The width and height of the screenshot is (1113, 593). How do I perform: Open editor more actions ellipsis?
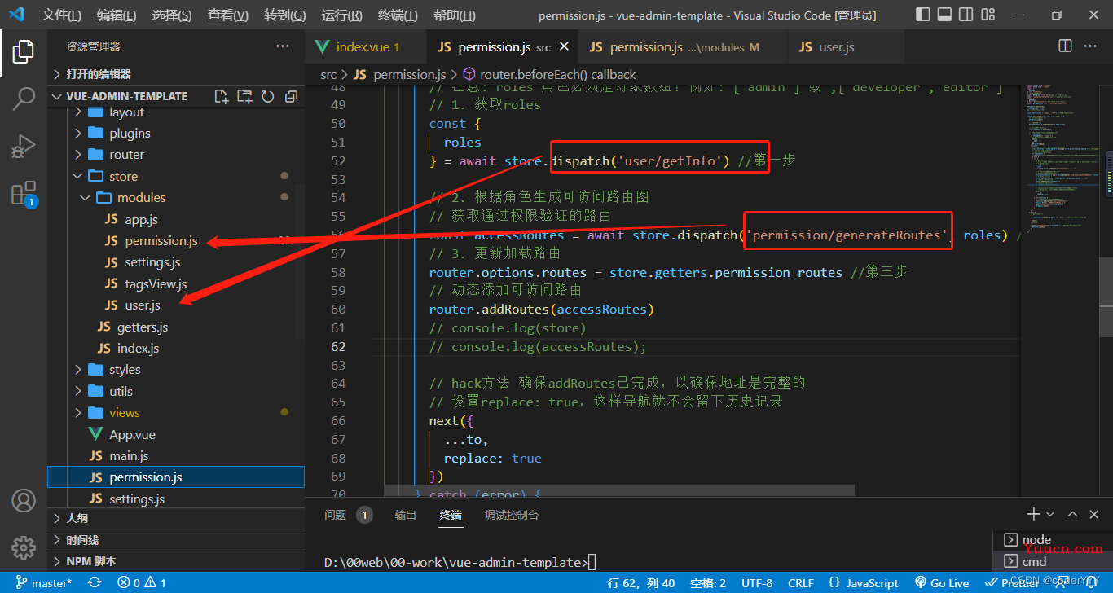(x=1092, y=46)
